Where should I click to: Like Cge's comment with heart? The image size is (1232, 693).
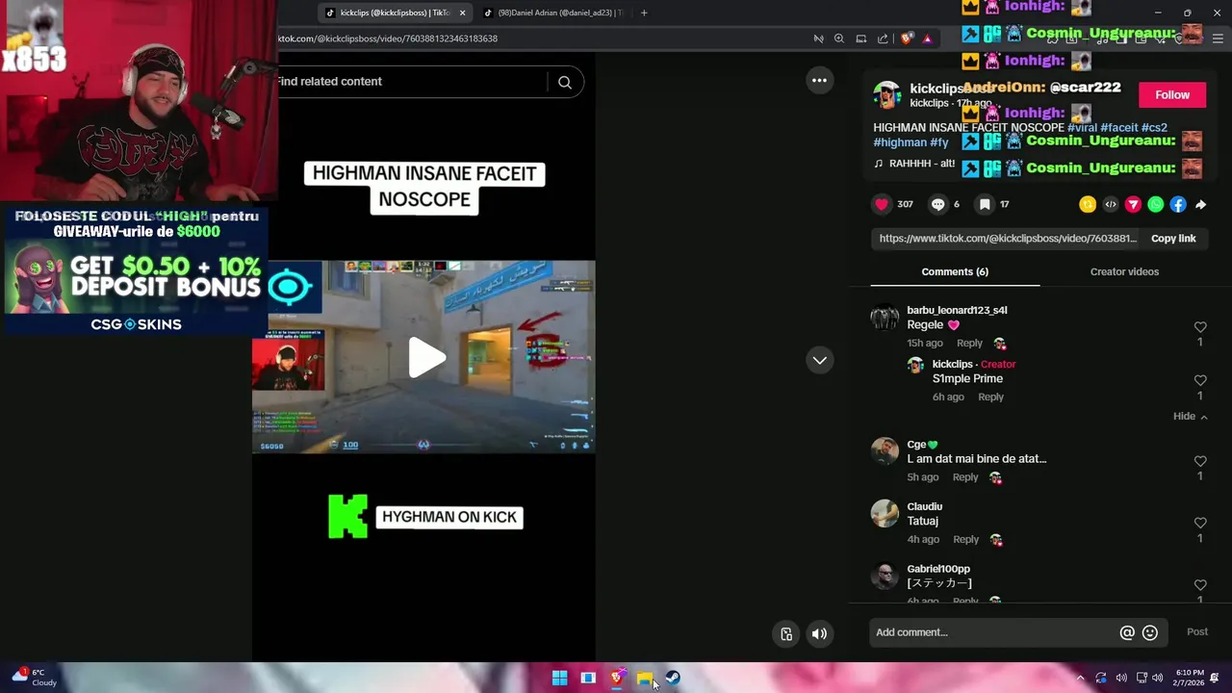pos(1200,461)
